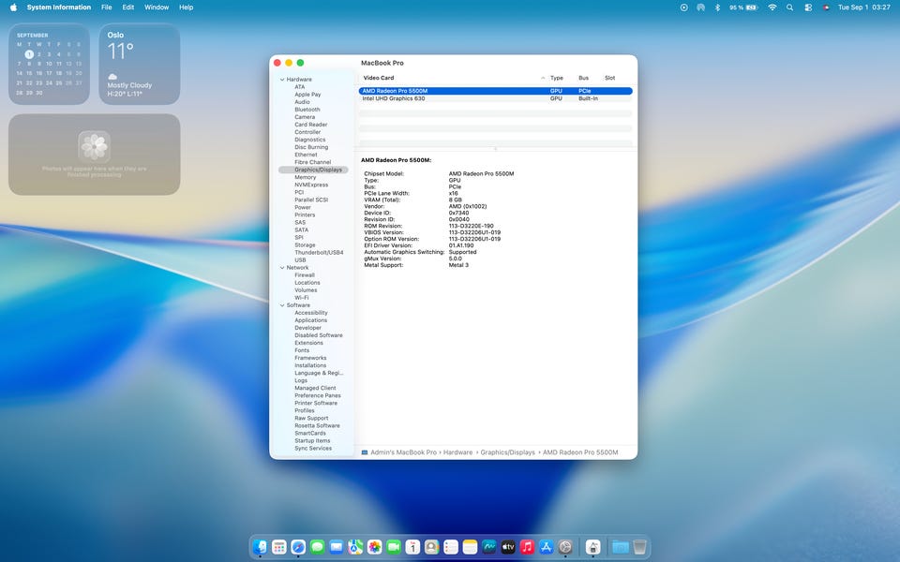Click the AirDrop menu bar icon
This screenshot has height=562, width=900.
coord(700,7)
